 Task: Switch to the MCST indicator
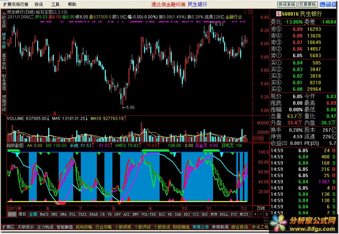pyautogui.click(x=244, y=214)
